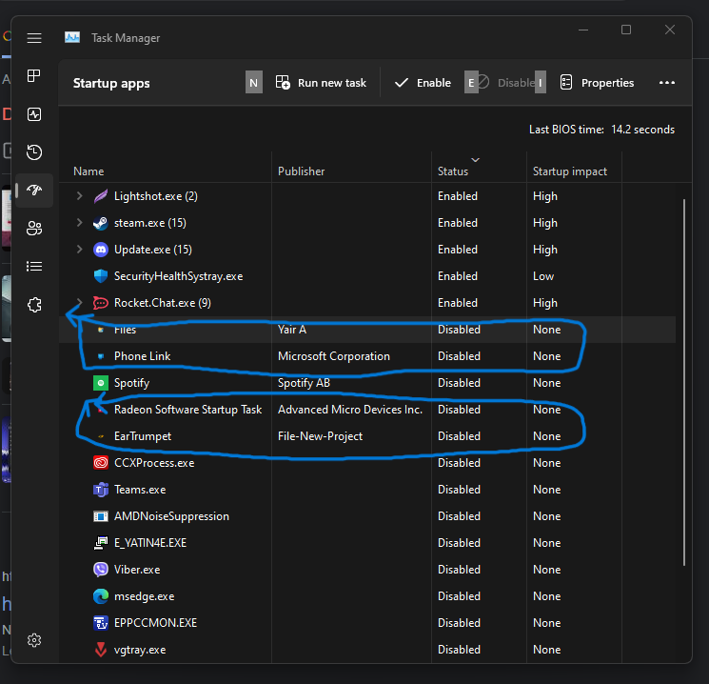The width and height of the screenshot is (709, 684).
Task: Select the Teams.exe row
Action: coord(139,490)
